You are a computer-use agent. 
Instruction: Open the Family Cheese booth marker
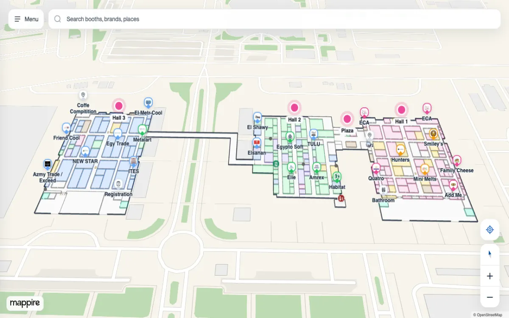[x=457, y=160]
